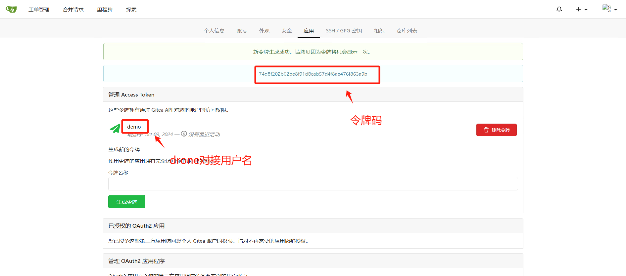The width and height of the screenshot is (626, 276).
Task: Open 合并请求 in top navigation
Action: [x=73, y=10]
